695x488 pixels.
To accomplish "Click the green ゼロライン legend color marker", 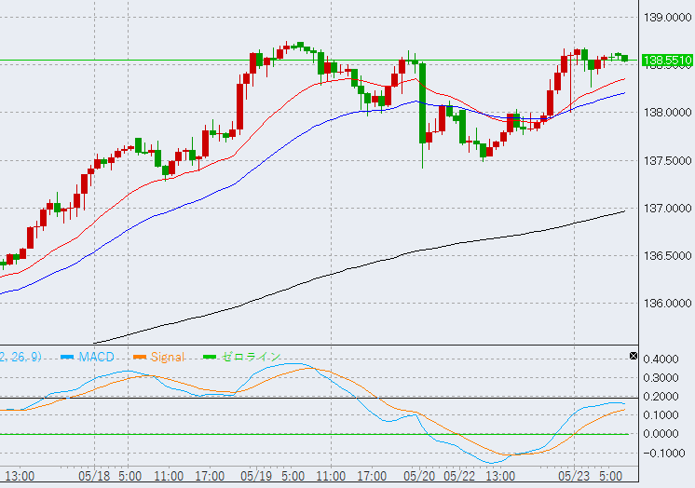I will point(211,357).
